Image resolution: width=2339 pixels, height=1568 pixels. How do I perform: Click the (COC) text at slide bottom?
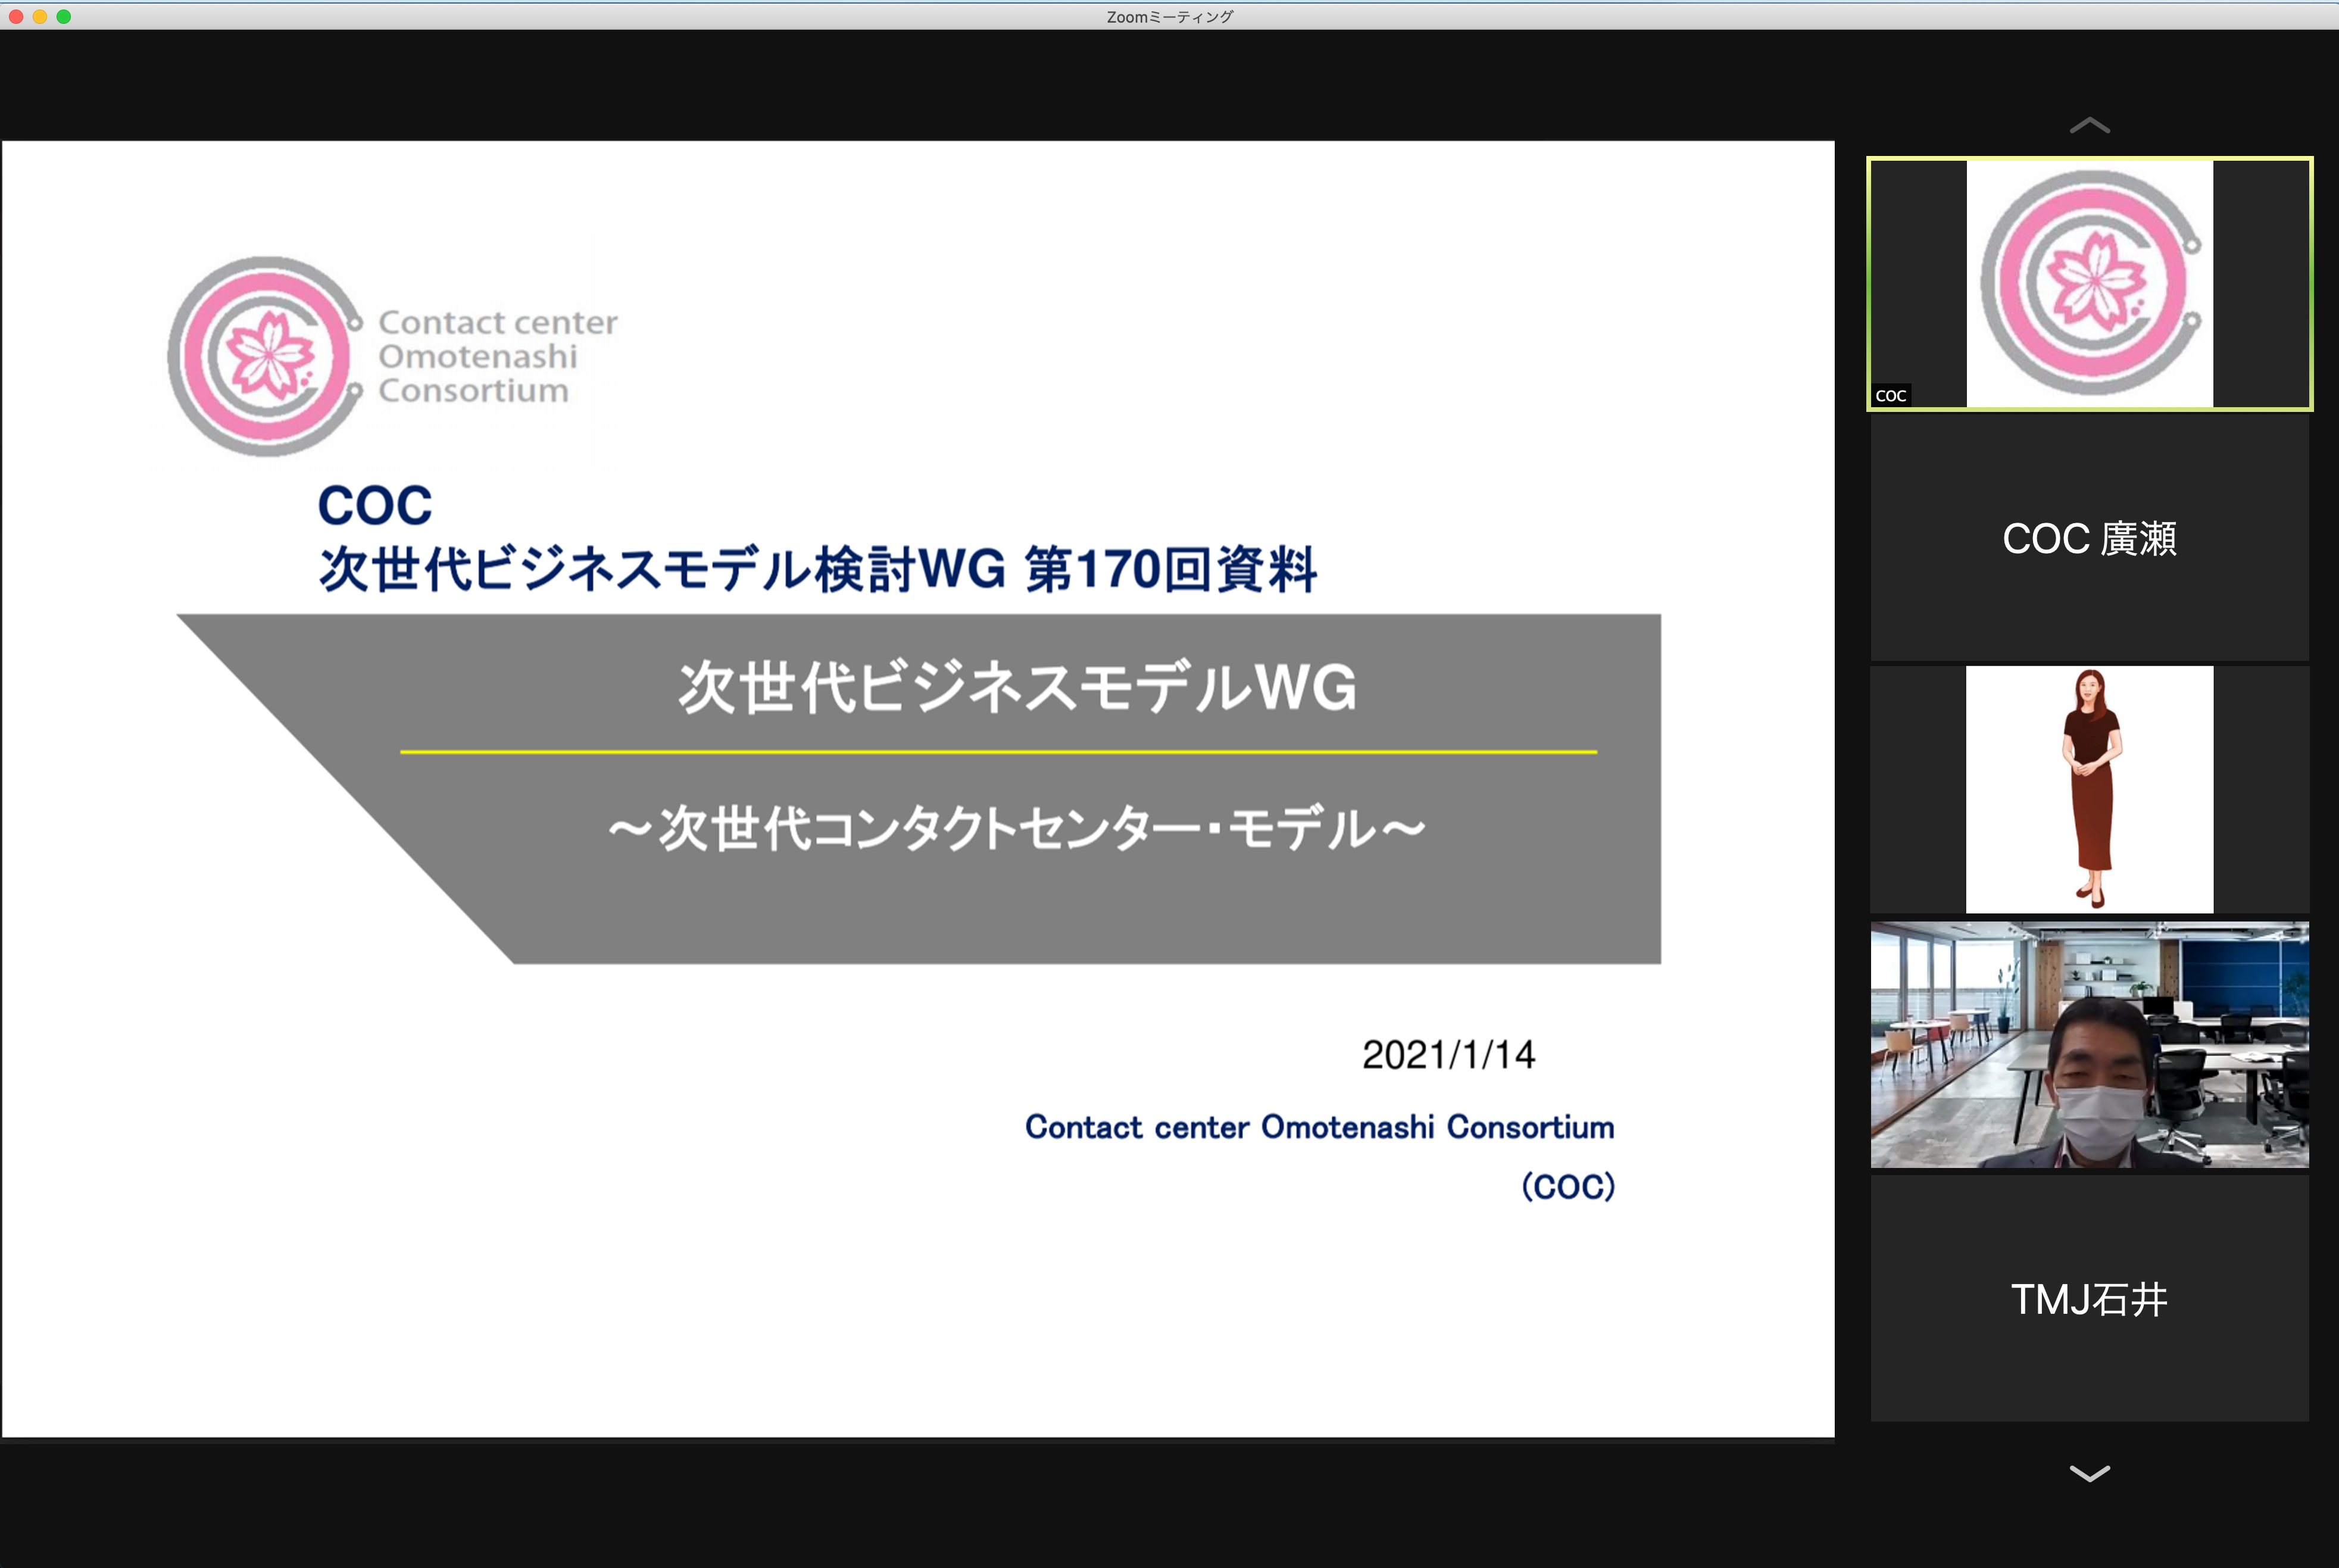coord(1568,1186)
